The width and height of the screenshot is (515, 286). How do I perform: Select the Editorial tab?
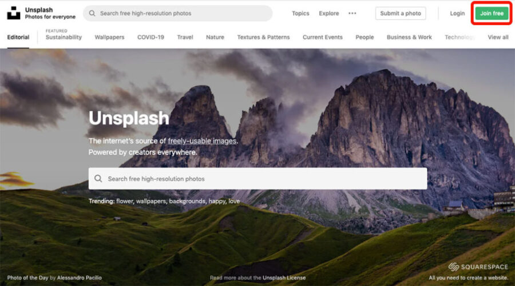pos(18,37)
